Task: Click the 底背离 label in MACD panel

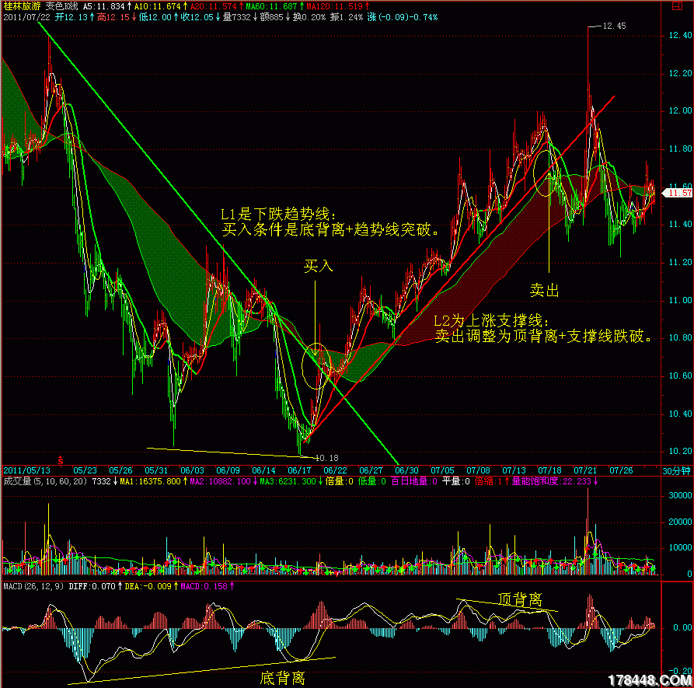Action: pos(281,678)
